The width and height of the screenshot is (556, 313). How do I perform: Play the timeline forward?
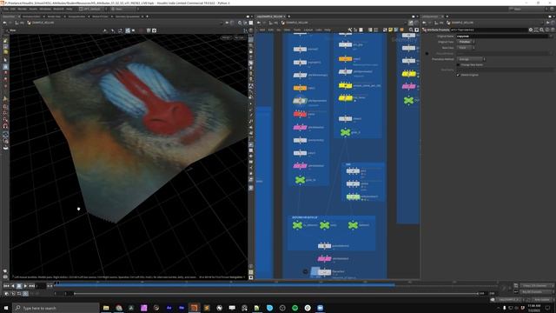[25, 286]
